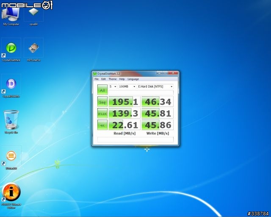Screen dimensions: 271x217
Task: Open the My Computer desktop icon
Action: [11, 16]
